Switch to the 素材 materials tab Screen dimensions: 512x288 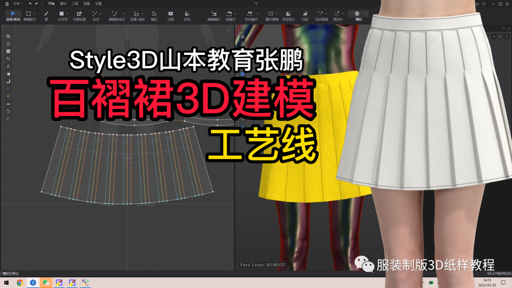(63, 4)
